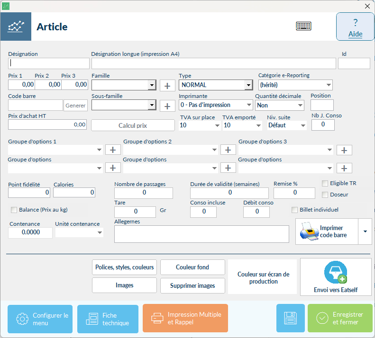Viewport: 375px width, 338px height.
Task: Add option group for Groupe d'options 2
Action: point(228,150)
